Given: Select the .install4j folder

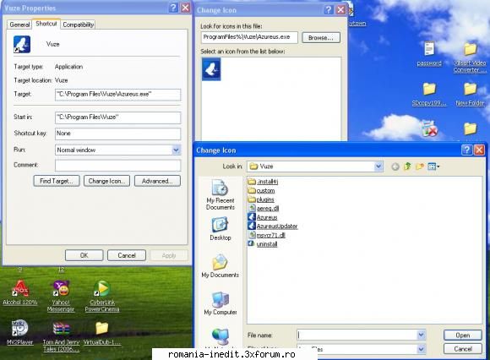Looking at the screenshot, I should pos(263,182).
